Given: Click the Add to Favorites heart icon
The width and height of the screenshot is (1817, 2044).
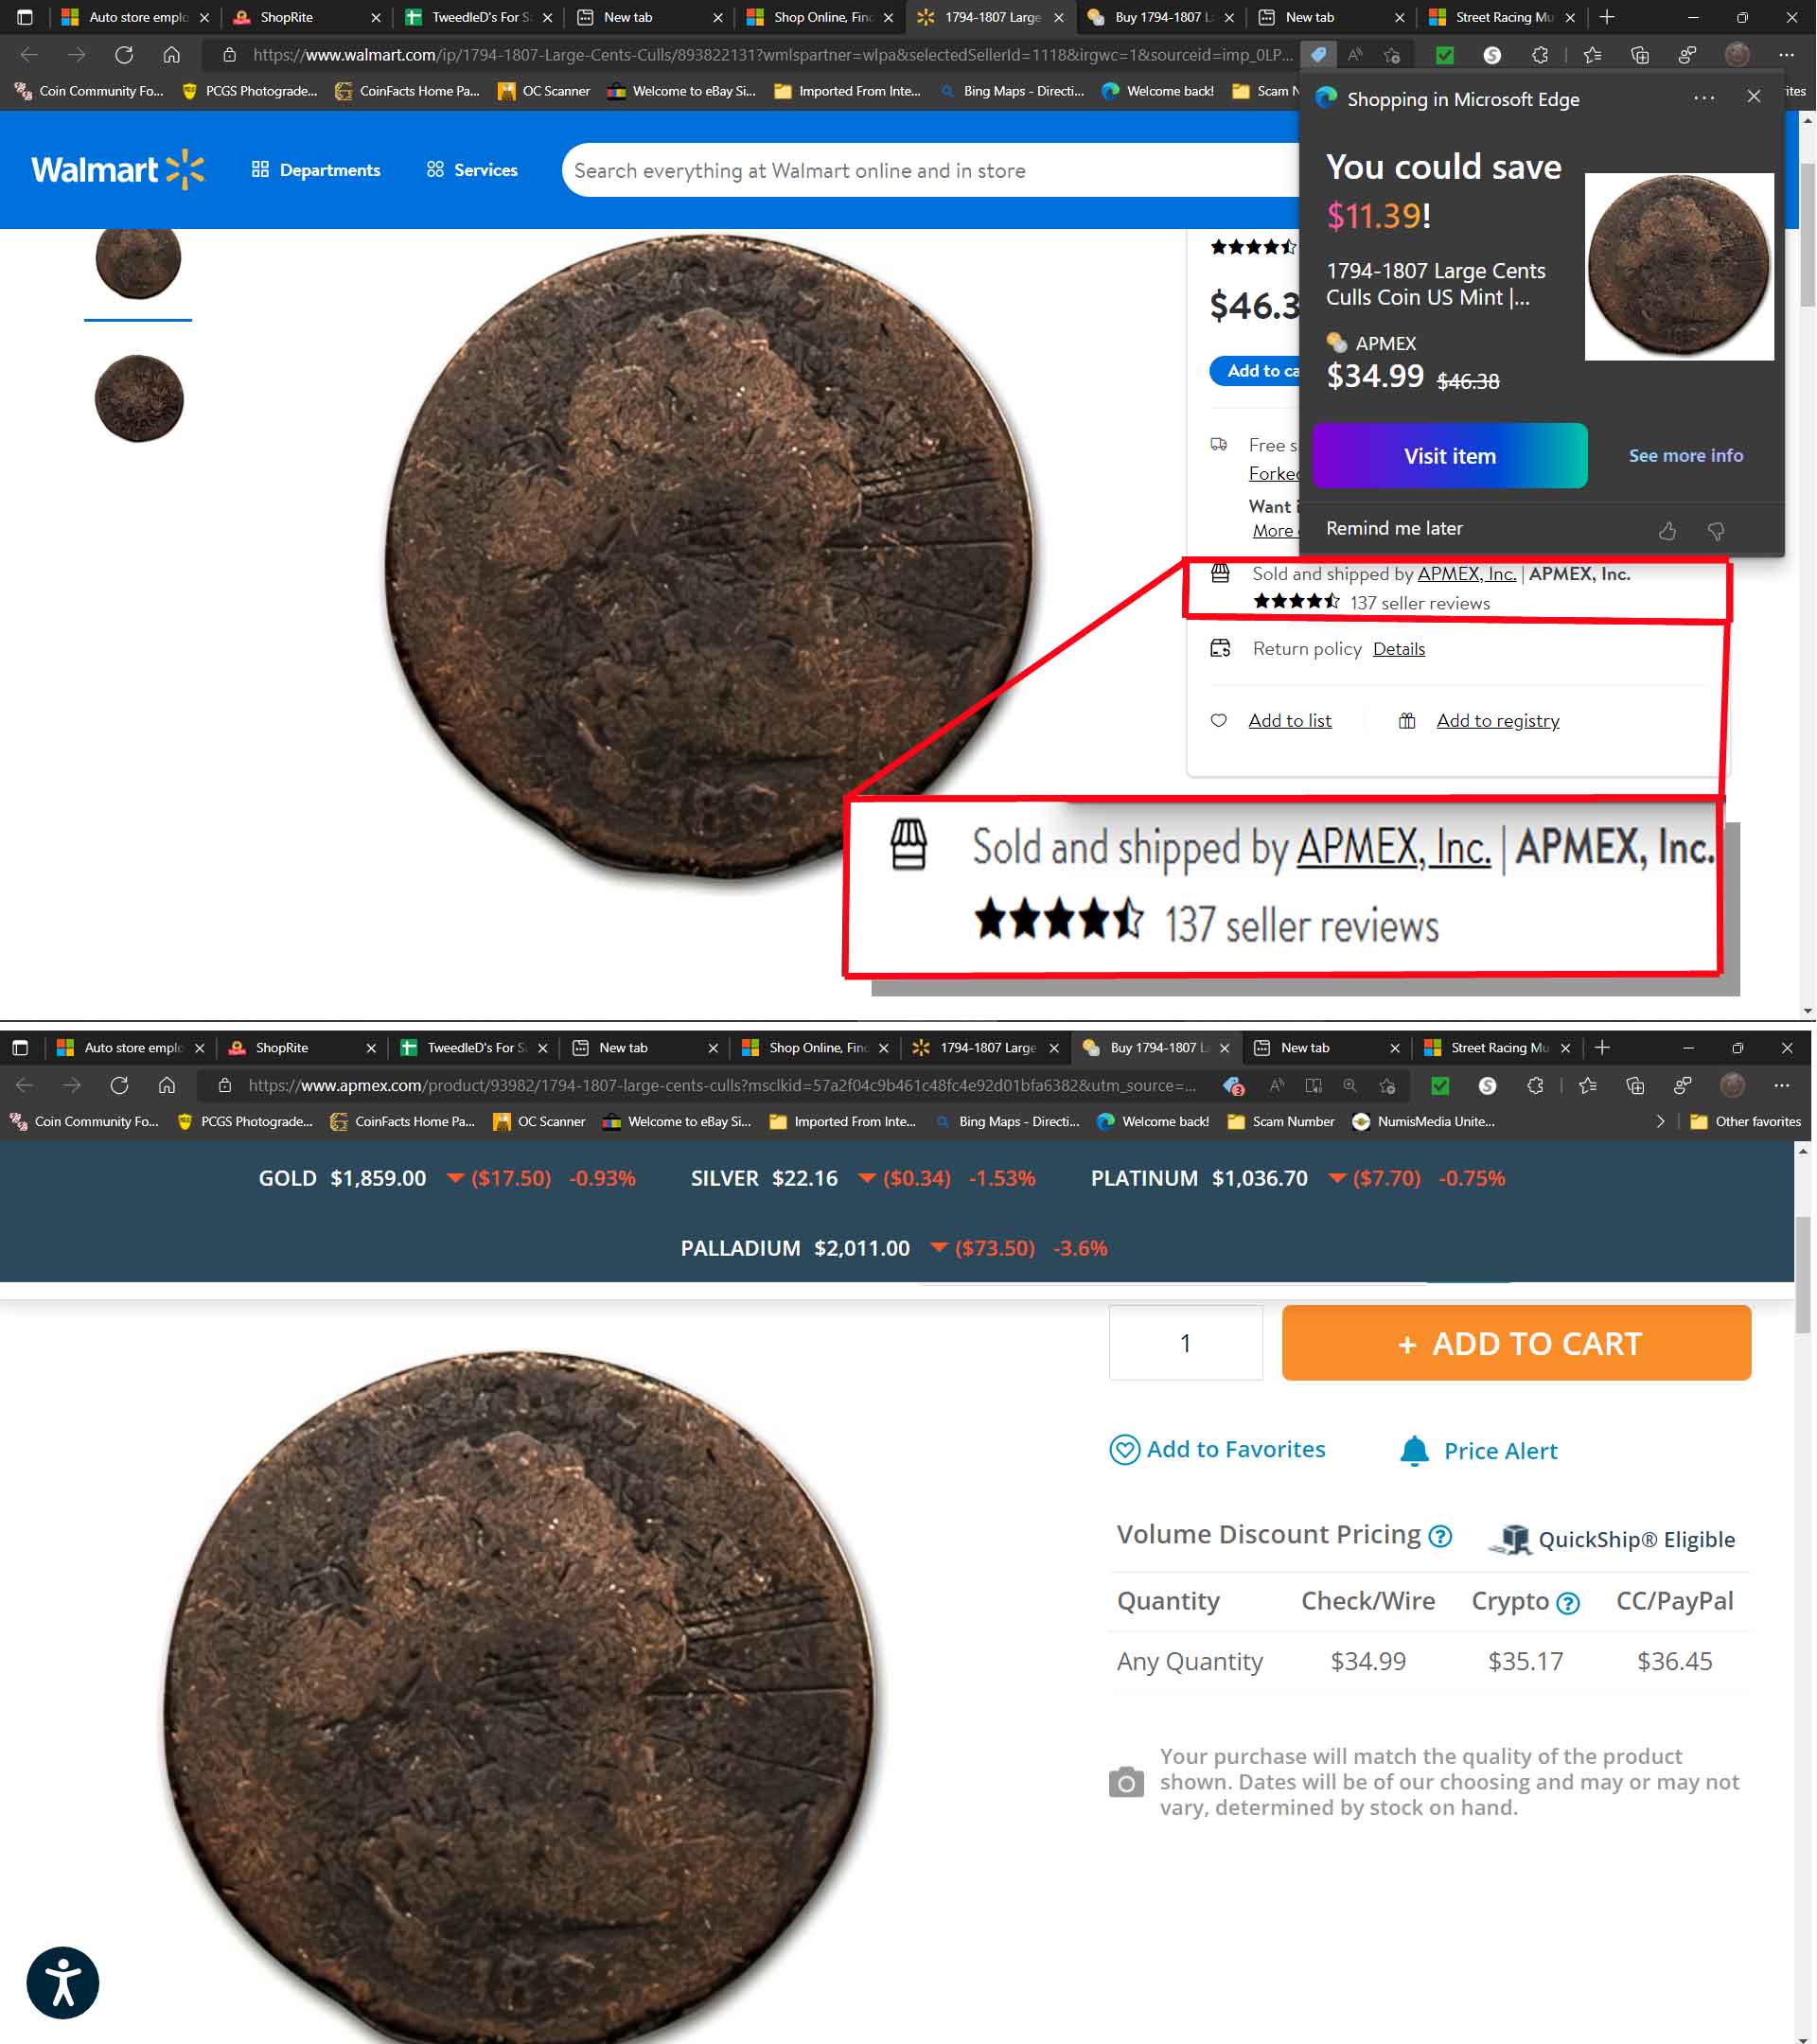Looking at the screenshot, I should 1125,1450.
